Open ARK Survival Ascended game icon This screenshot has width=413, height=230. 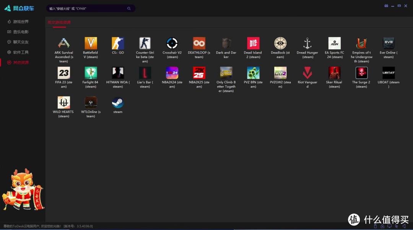coord(63,43)
